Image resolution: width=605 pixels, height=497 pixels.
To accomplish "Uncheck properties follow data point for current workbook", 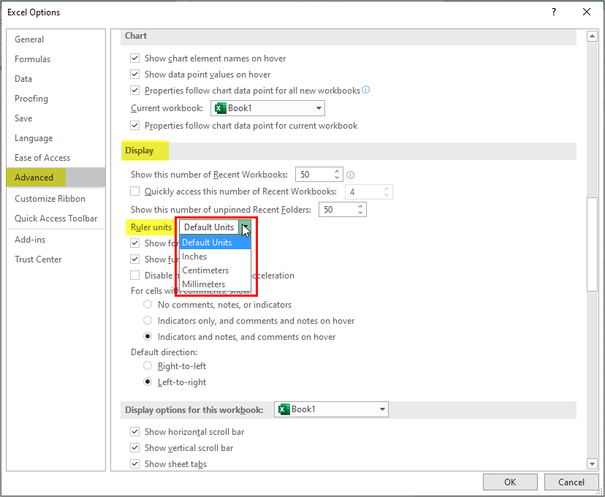I will tap(134, 126).
